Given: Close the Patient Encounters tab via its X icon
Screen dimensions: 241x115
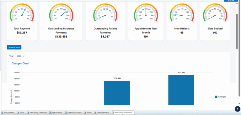Looking at the screenshot, I should (x=66, y=112).
